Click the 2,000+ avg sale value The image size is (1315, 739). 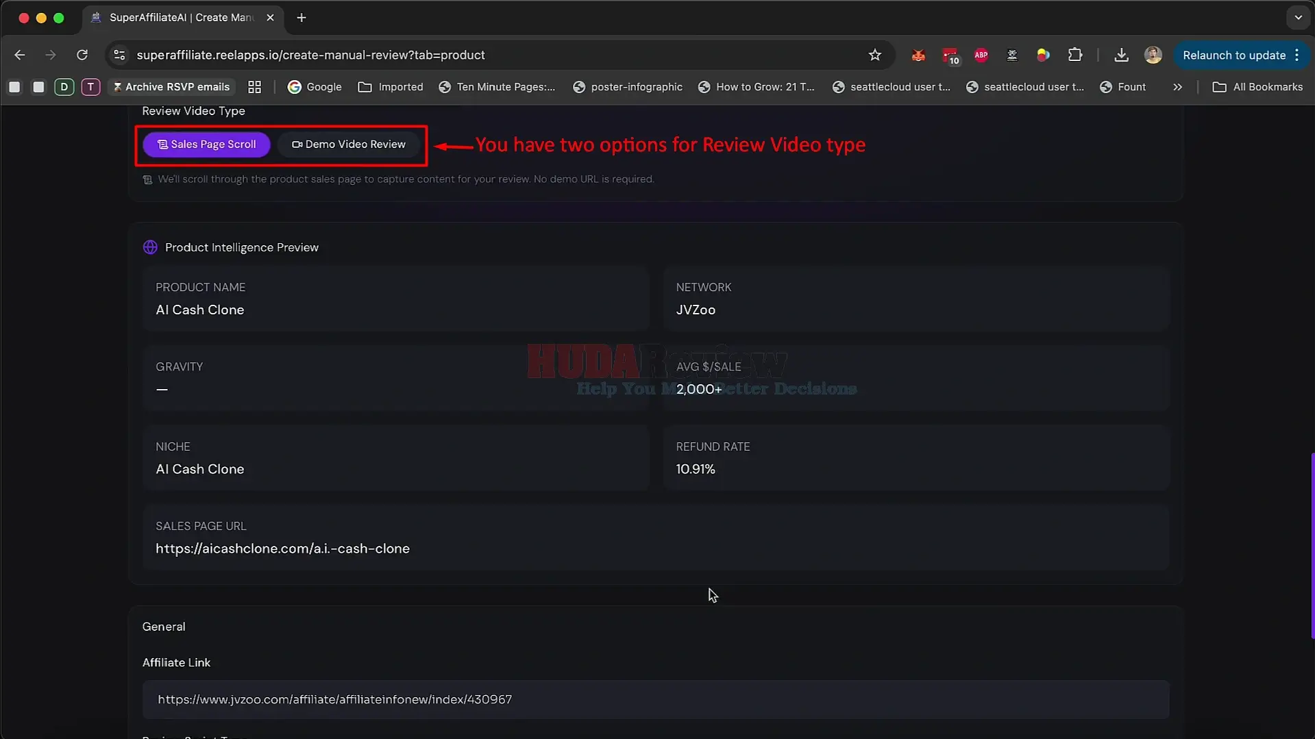(699, 389)
